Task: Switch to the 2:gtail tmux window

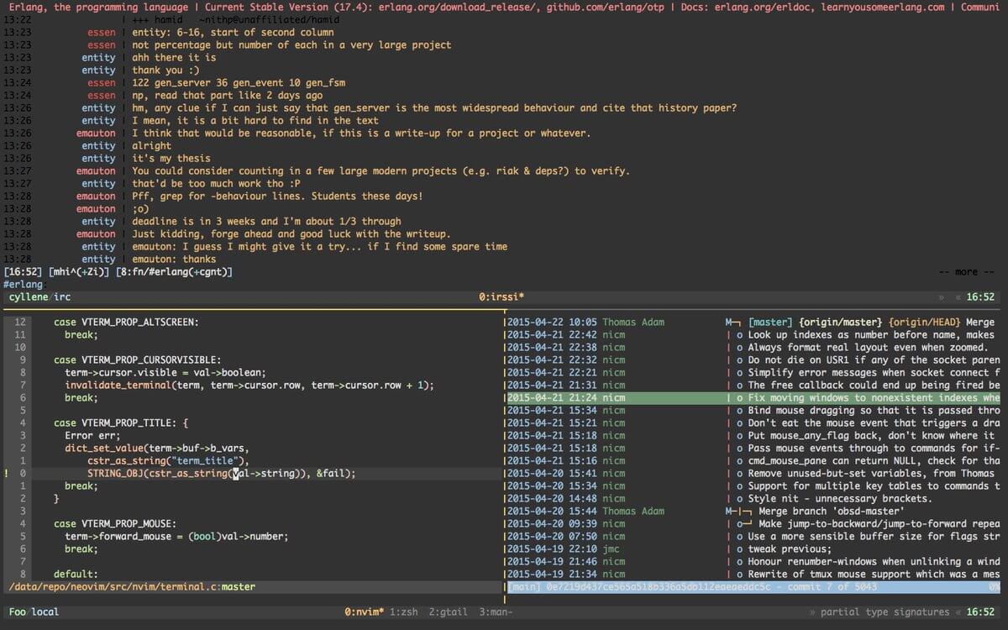Action: coord(450,612)
